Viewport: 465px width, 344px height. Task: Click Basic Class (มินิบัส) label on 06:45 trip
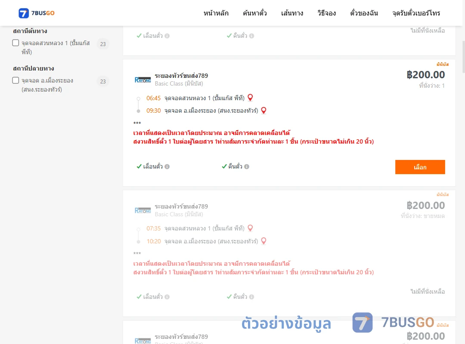pos(179,83)
